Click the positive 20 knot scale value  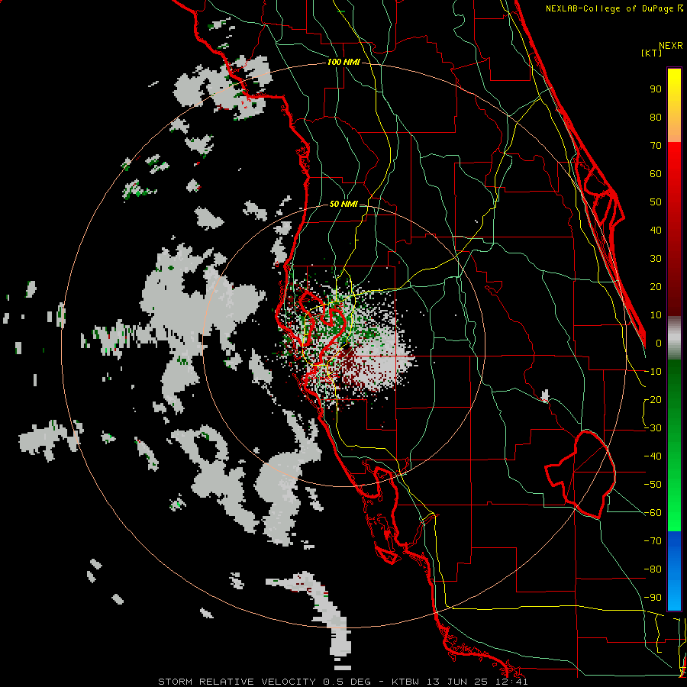pos(656,286)
